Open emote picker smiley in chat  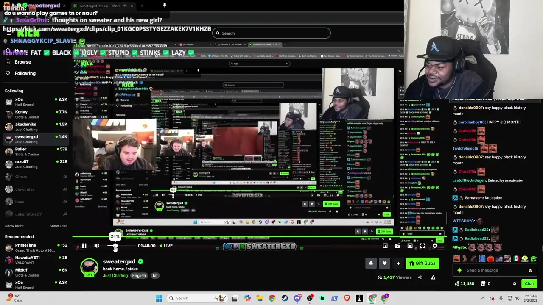pos(530,270)
